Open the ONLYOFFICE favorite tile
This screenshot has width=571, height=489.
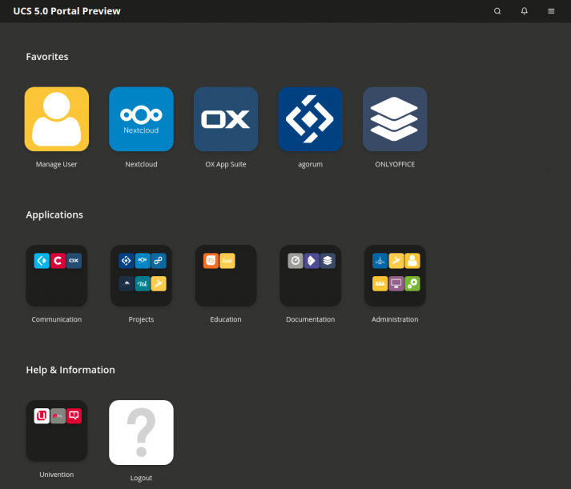click(x=395, y=119)
